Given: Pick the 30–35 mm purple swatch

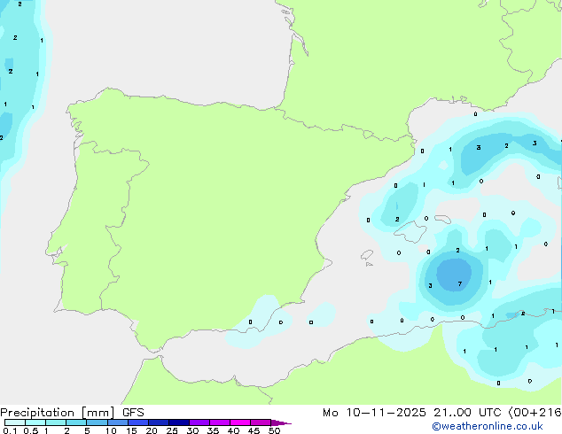Looking at the screenshot, I should (199, 422).
